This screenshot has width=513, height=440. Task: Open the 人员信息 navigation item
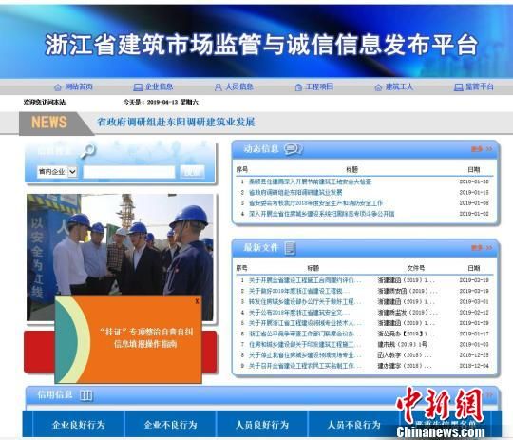(234, 86)
